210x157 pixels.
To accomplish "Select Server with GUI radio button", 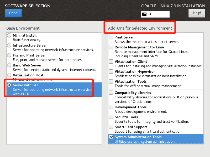I will tap(9, 85).
